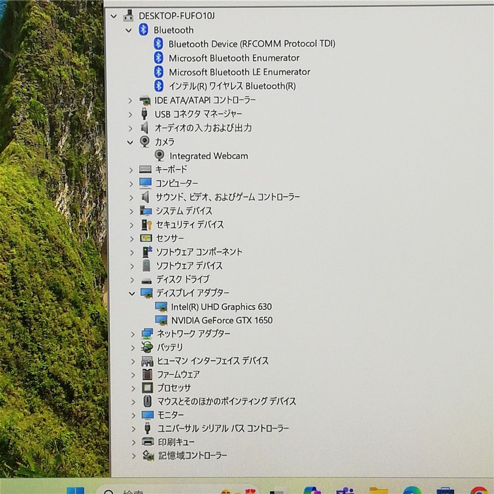Viewport: 494px width, 494px height.
Task: Select the セキュリティ デバイス label
Action: point(190,224)
